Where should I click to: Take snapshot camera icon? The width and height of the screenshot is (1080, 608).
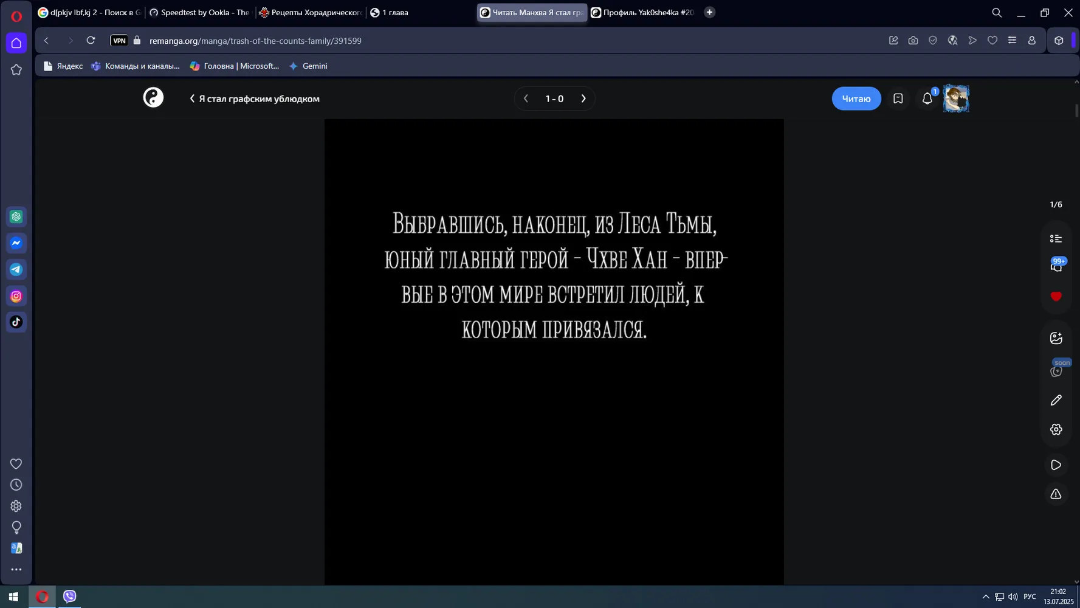(x=913, y=41)
